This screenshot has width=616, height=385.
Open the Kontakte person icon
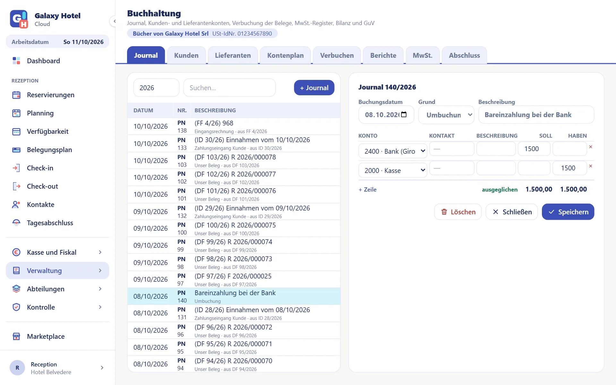point(16,205)
